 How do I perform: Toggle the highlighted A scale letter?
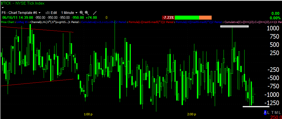(265, 113)
